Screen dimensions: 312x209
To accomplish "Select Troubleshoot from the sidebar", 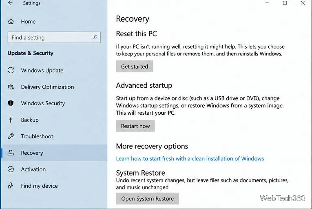I will (37, 136).
